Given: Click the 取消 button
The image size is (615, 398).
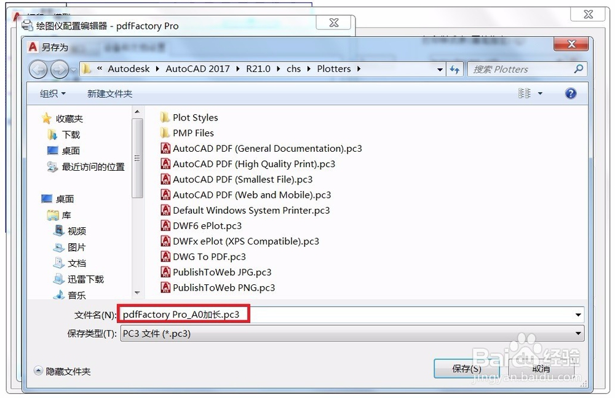Looking at the screenshot, I should pyautogui.click(x=541, y=369).
